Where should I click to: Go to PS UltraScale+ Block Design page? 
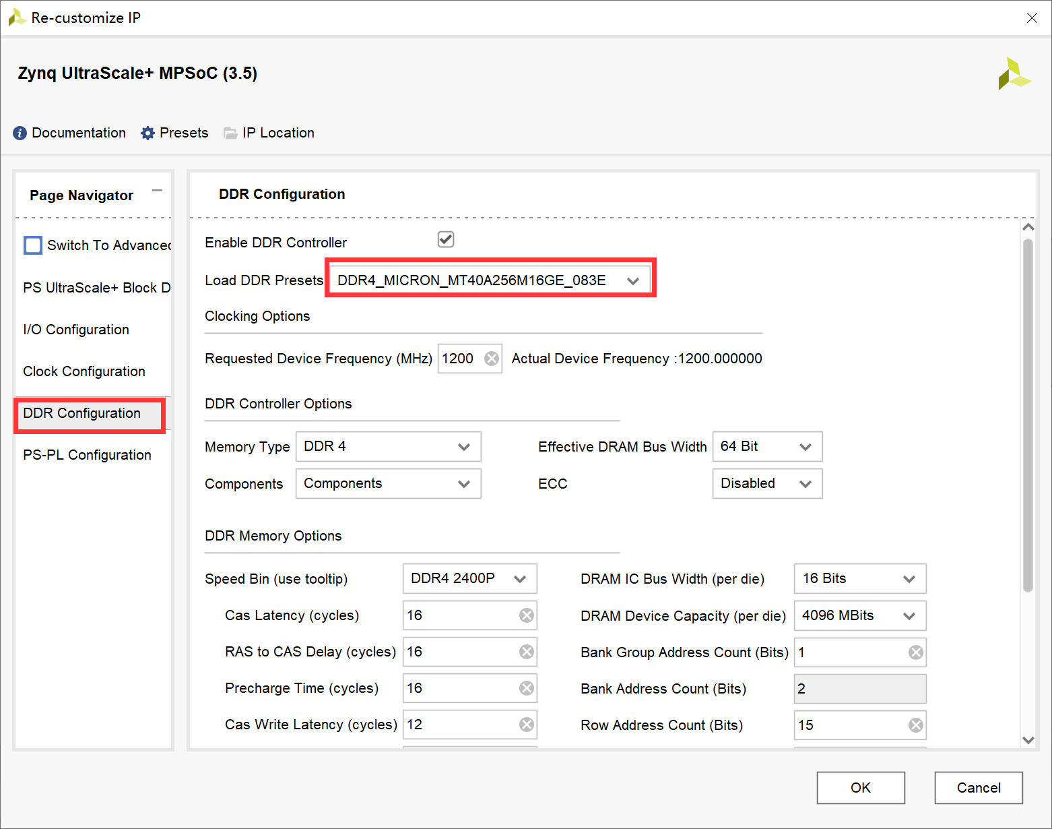click(x=96, y=288)
